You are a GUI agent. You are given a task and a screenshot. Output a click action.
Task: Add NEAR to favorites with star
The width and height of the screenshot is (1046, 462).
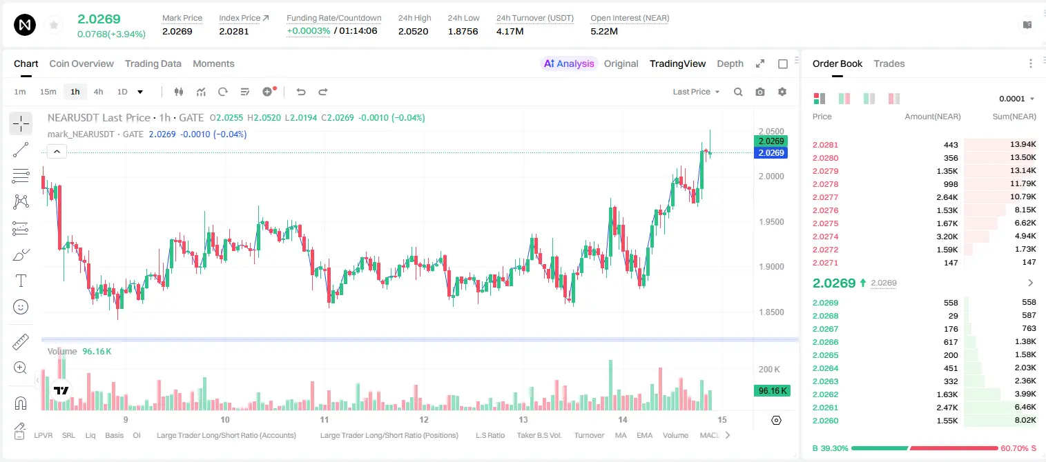tap(54, 26)
